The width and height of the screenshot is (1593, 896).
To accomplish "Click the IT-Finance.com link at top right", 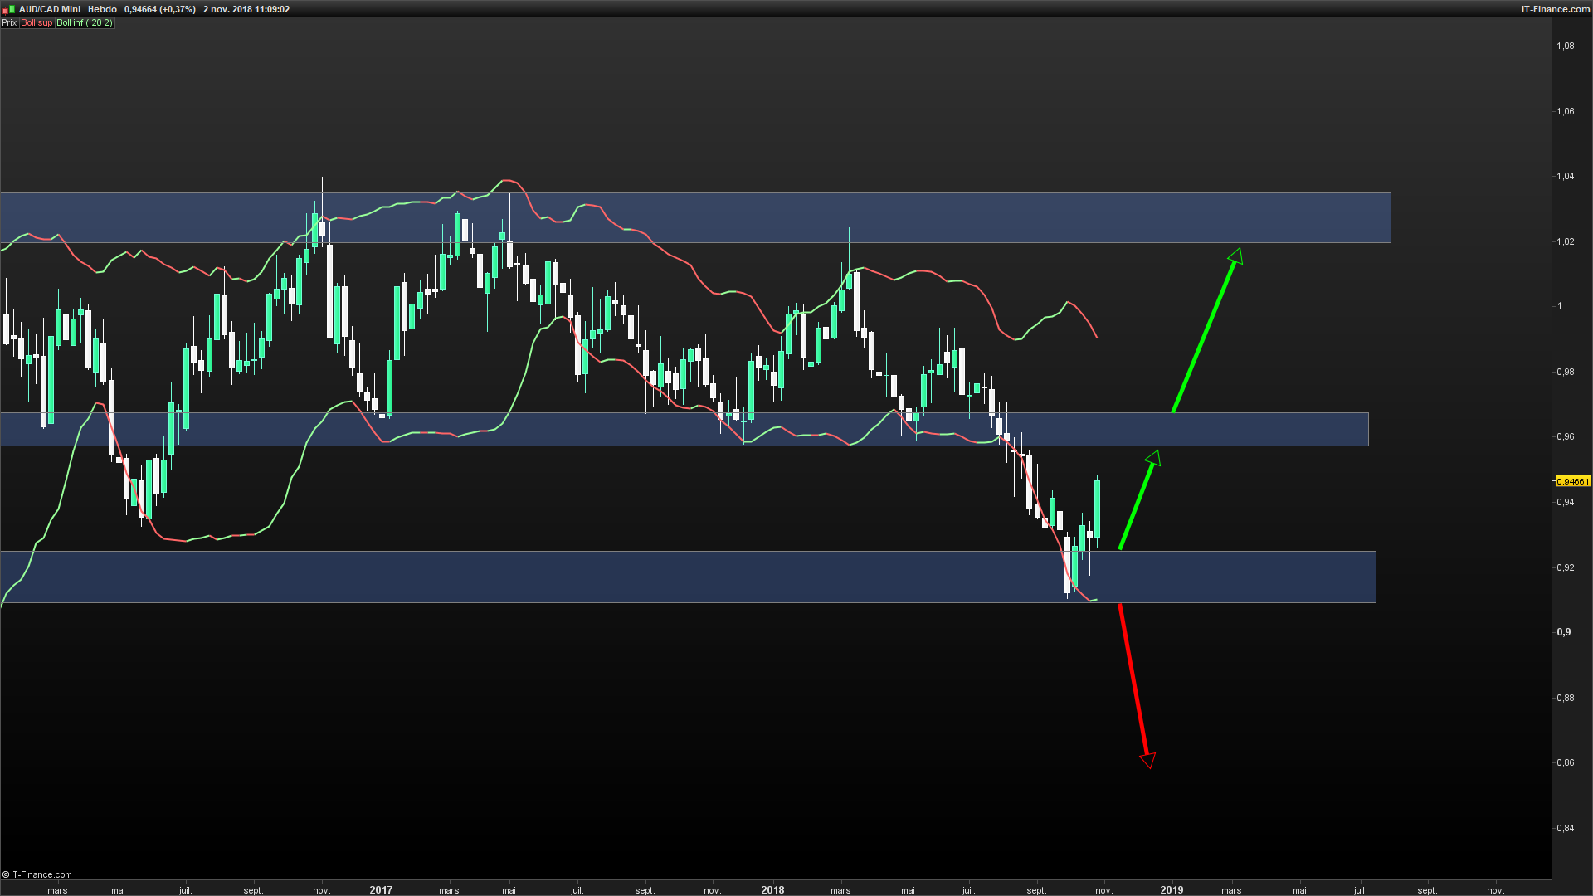I will (x=1555, y=9).
